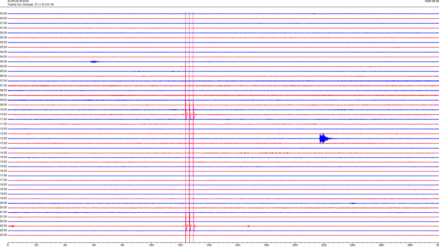The height and width of the screenshot is (247, 439).
Task: Select the 01:30 row label
Action: pyautogui.click(x=4, y=28)
